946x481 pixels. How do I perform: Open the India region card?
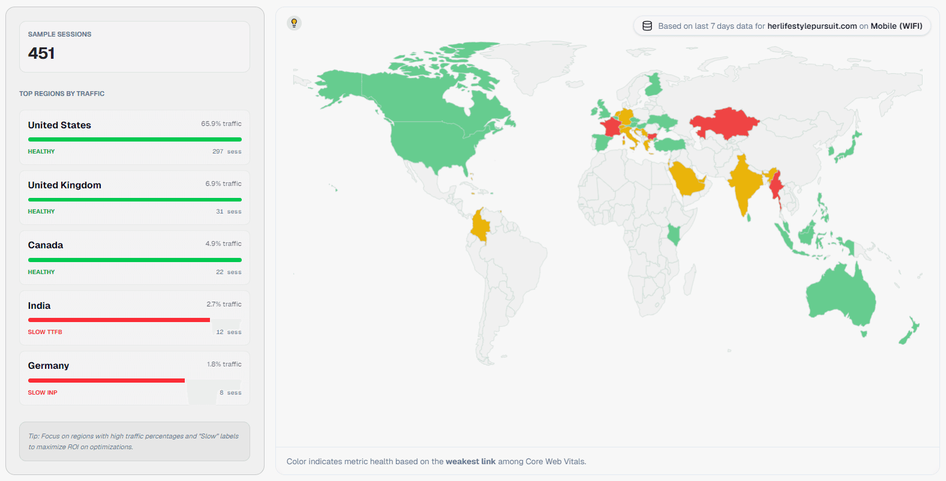[134, 318]
